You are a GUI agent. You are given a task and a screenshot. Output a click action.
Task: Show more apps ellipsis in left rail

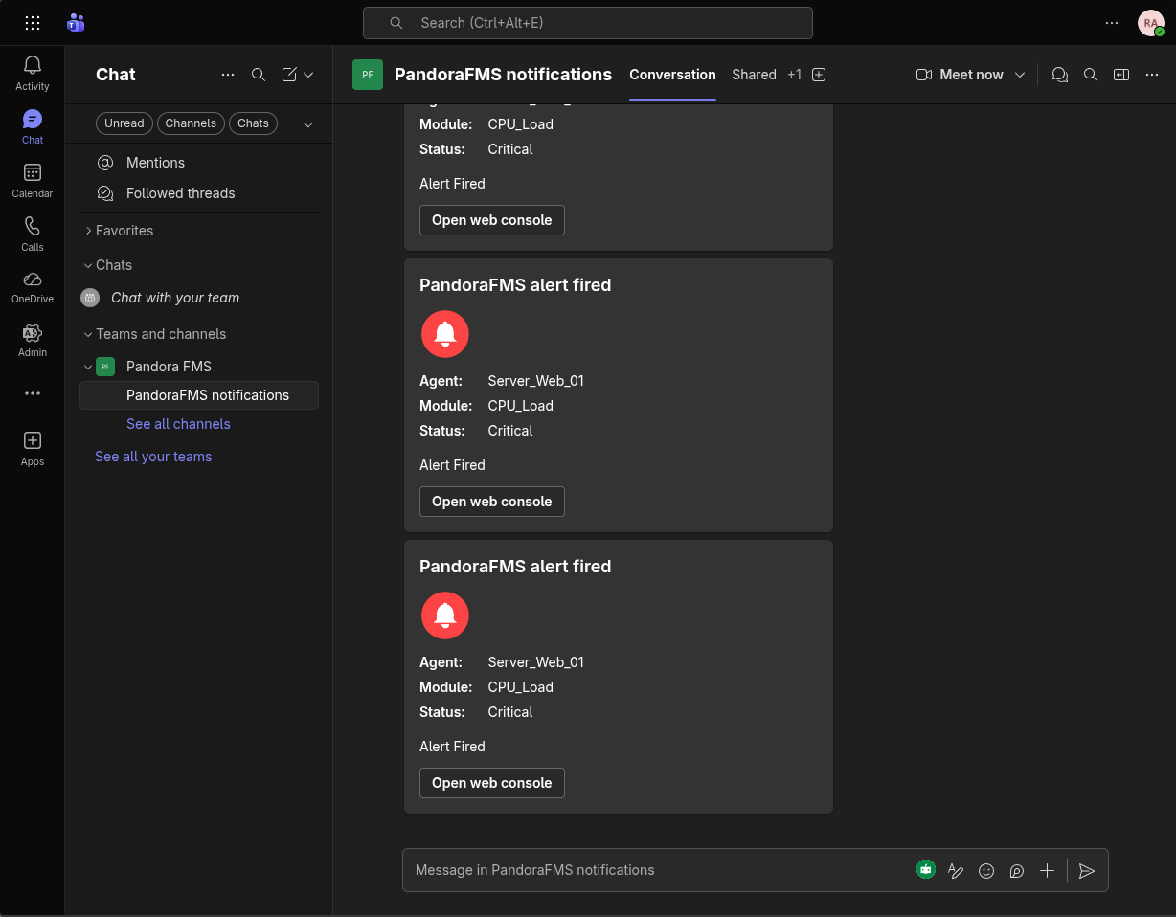tap(33, 393)
